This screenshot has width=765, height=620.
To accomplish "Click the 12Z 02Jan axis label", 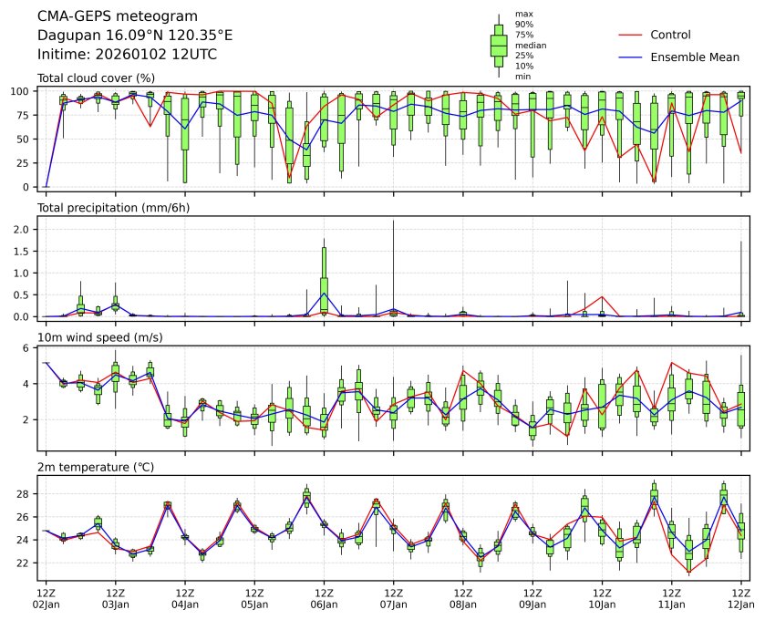I will click(x=47, y=598).
